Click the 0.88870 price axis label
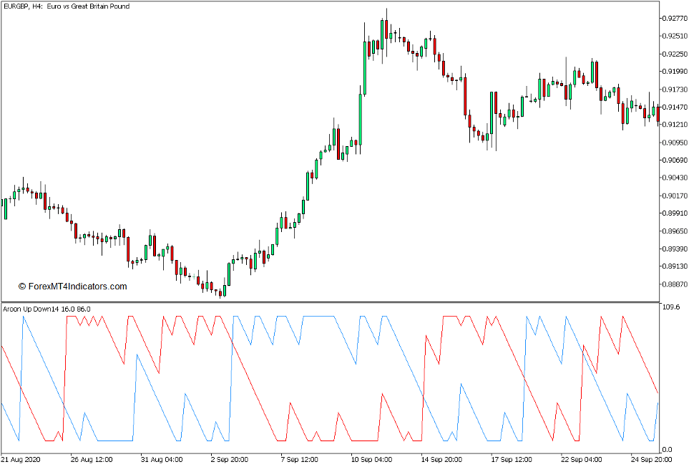 [675, 284]
